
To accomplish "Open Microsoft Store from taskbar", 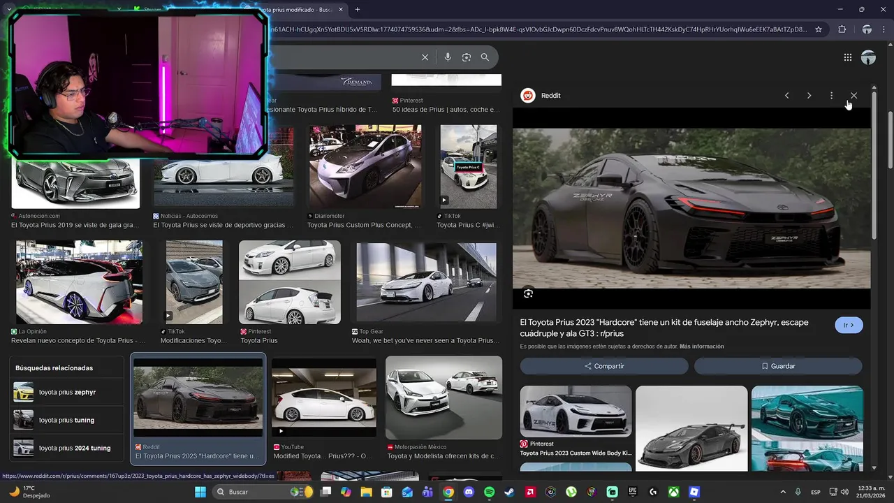I will tap(386, 492).
